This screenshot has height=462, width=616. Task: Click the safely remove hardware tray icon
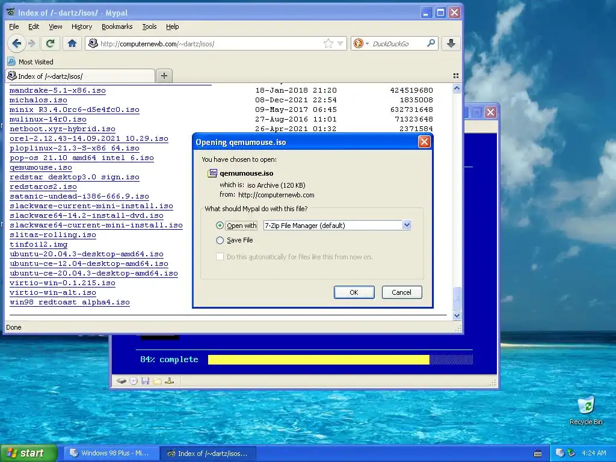tap(571, 453)
